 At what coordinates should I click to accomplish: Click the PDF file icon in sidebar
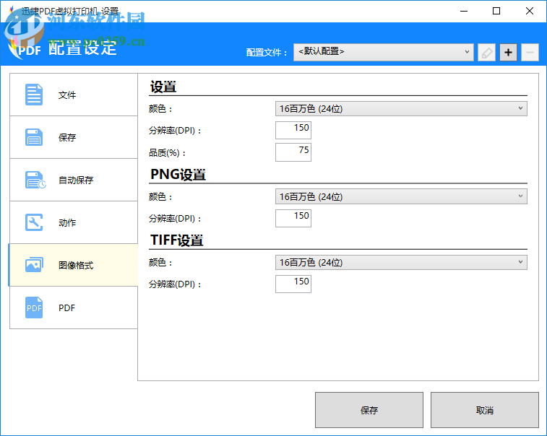coord(34,308)
